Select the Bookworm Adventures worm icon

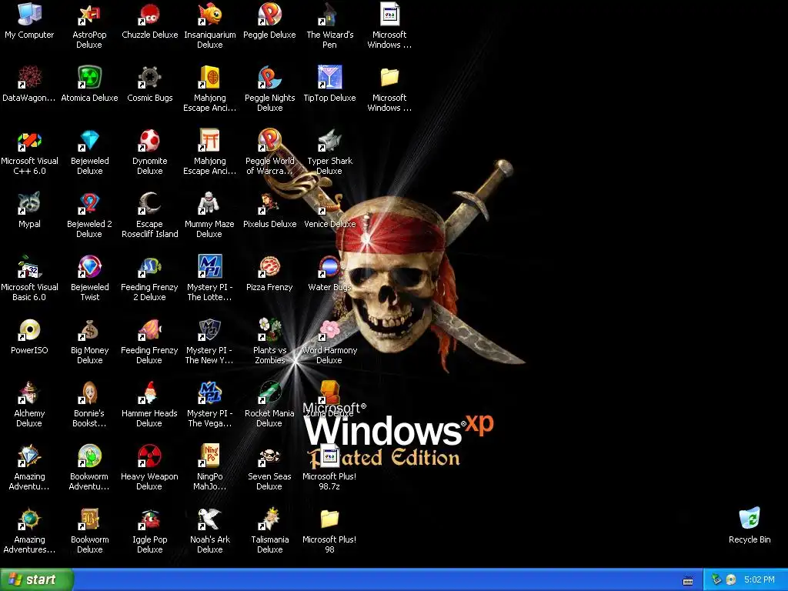89,456
